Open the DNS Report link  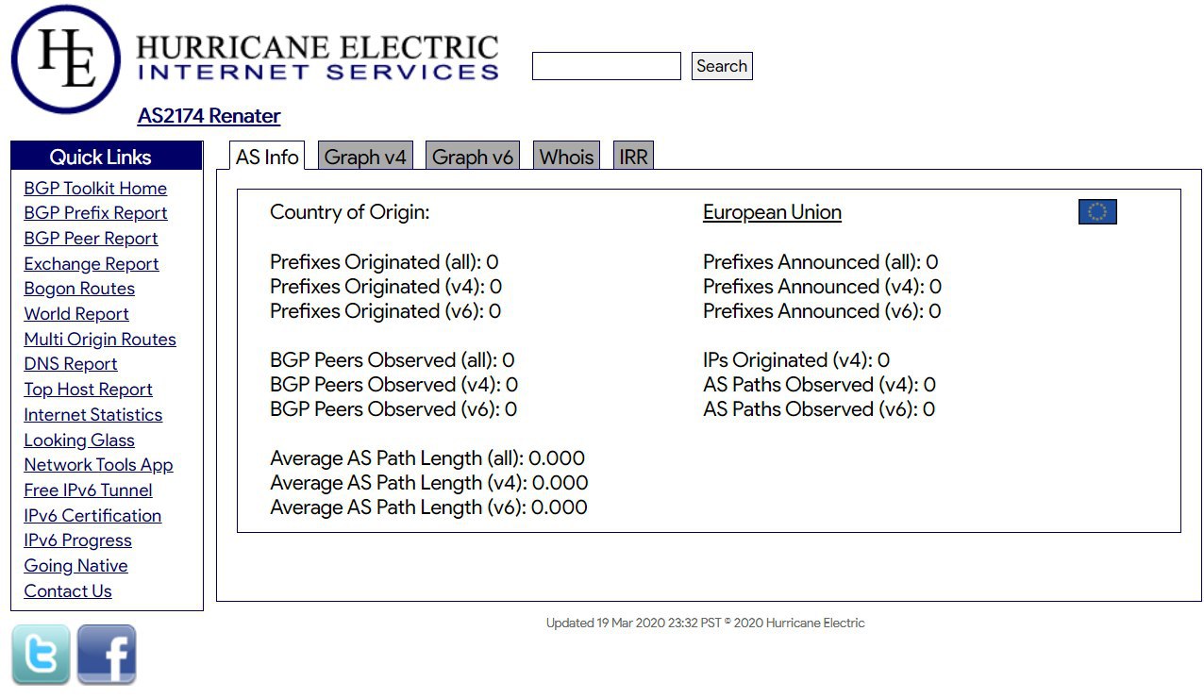[71, 364]
